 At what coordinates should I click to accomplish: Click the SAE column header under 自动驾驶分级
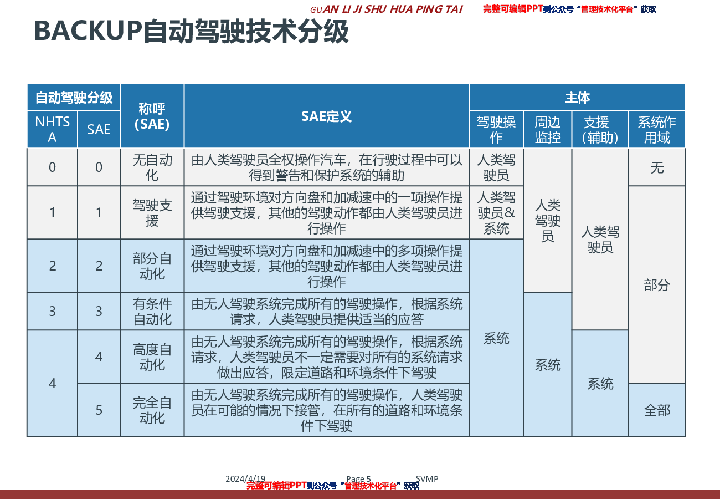99,129
